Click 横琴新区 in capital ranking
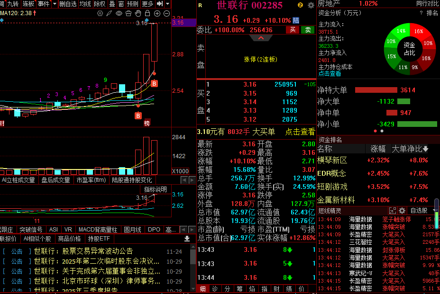The height and width of the screenshot is (294, 440). tap(332, 160)
